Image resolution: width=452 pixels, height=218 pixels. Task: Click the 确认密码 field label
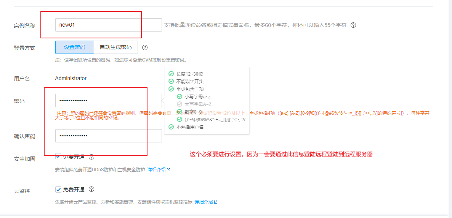[24, 136]
